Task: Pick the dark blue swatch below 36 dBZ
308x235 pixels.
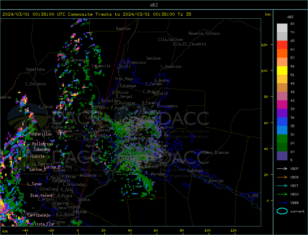Action: [282, 122]
